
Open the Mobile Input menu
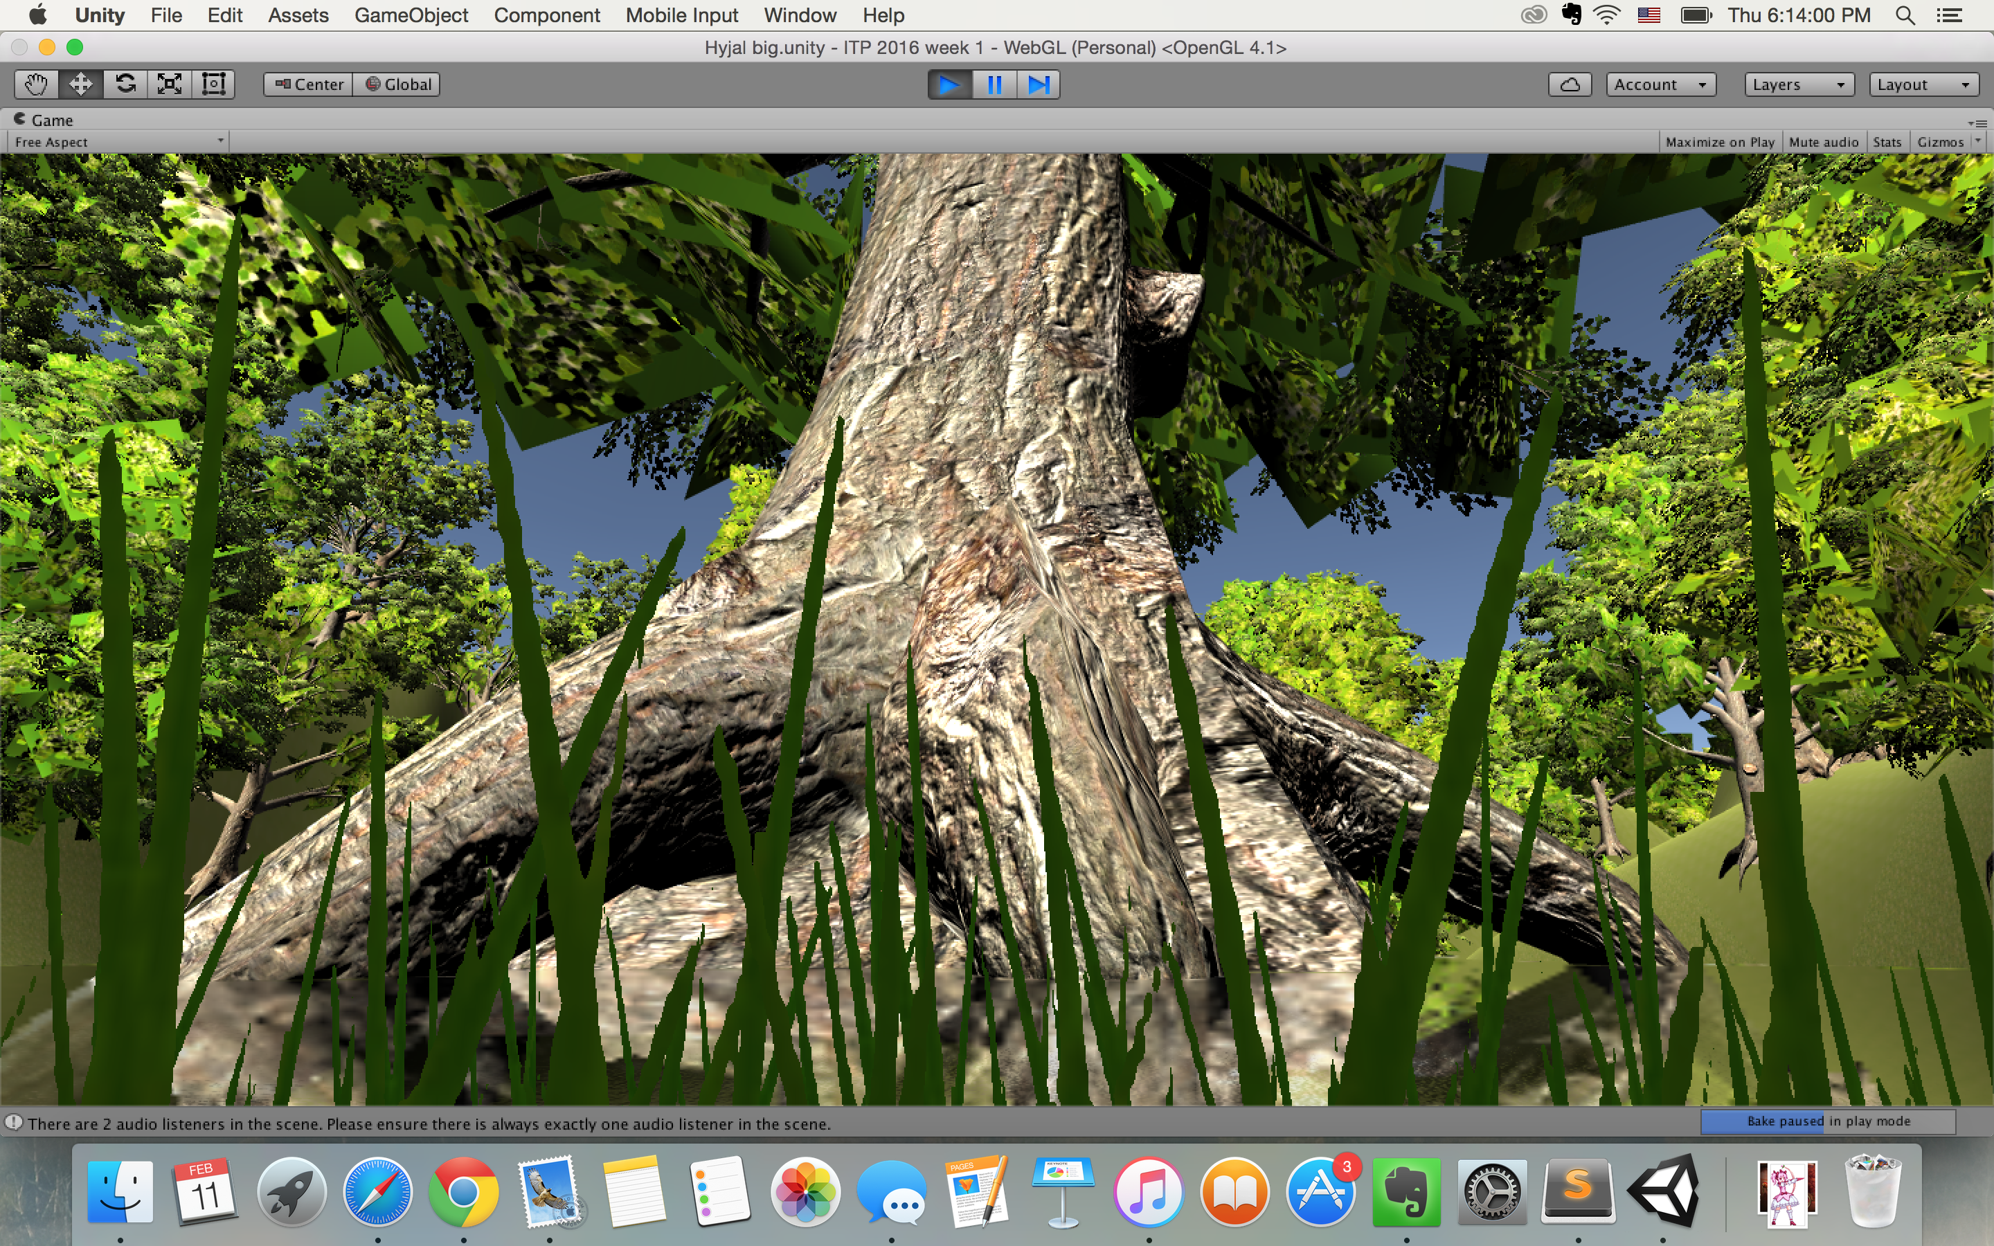[681, 15]
